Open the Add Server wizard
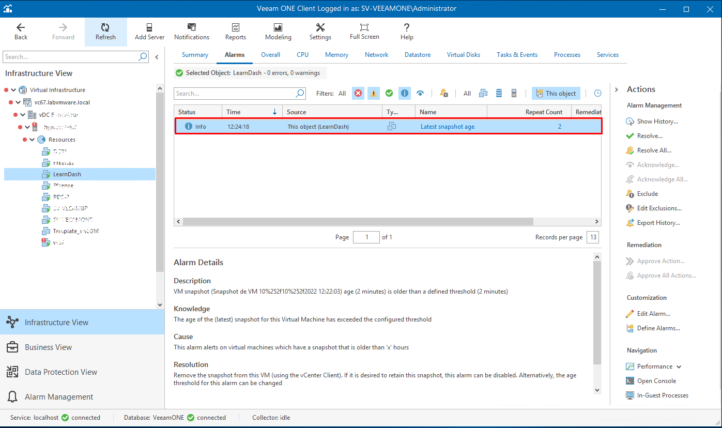Screen dimensions: 722x428 (x=149, y=32)
